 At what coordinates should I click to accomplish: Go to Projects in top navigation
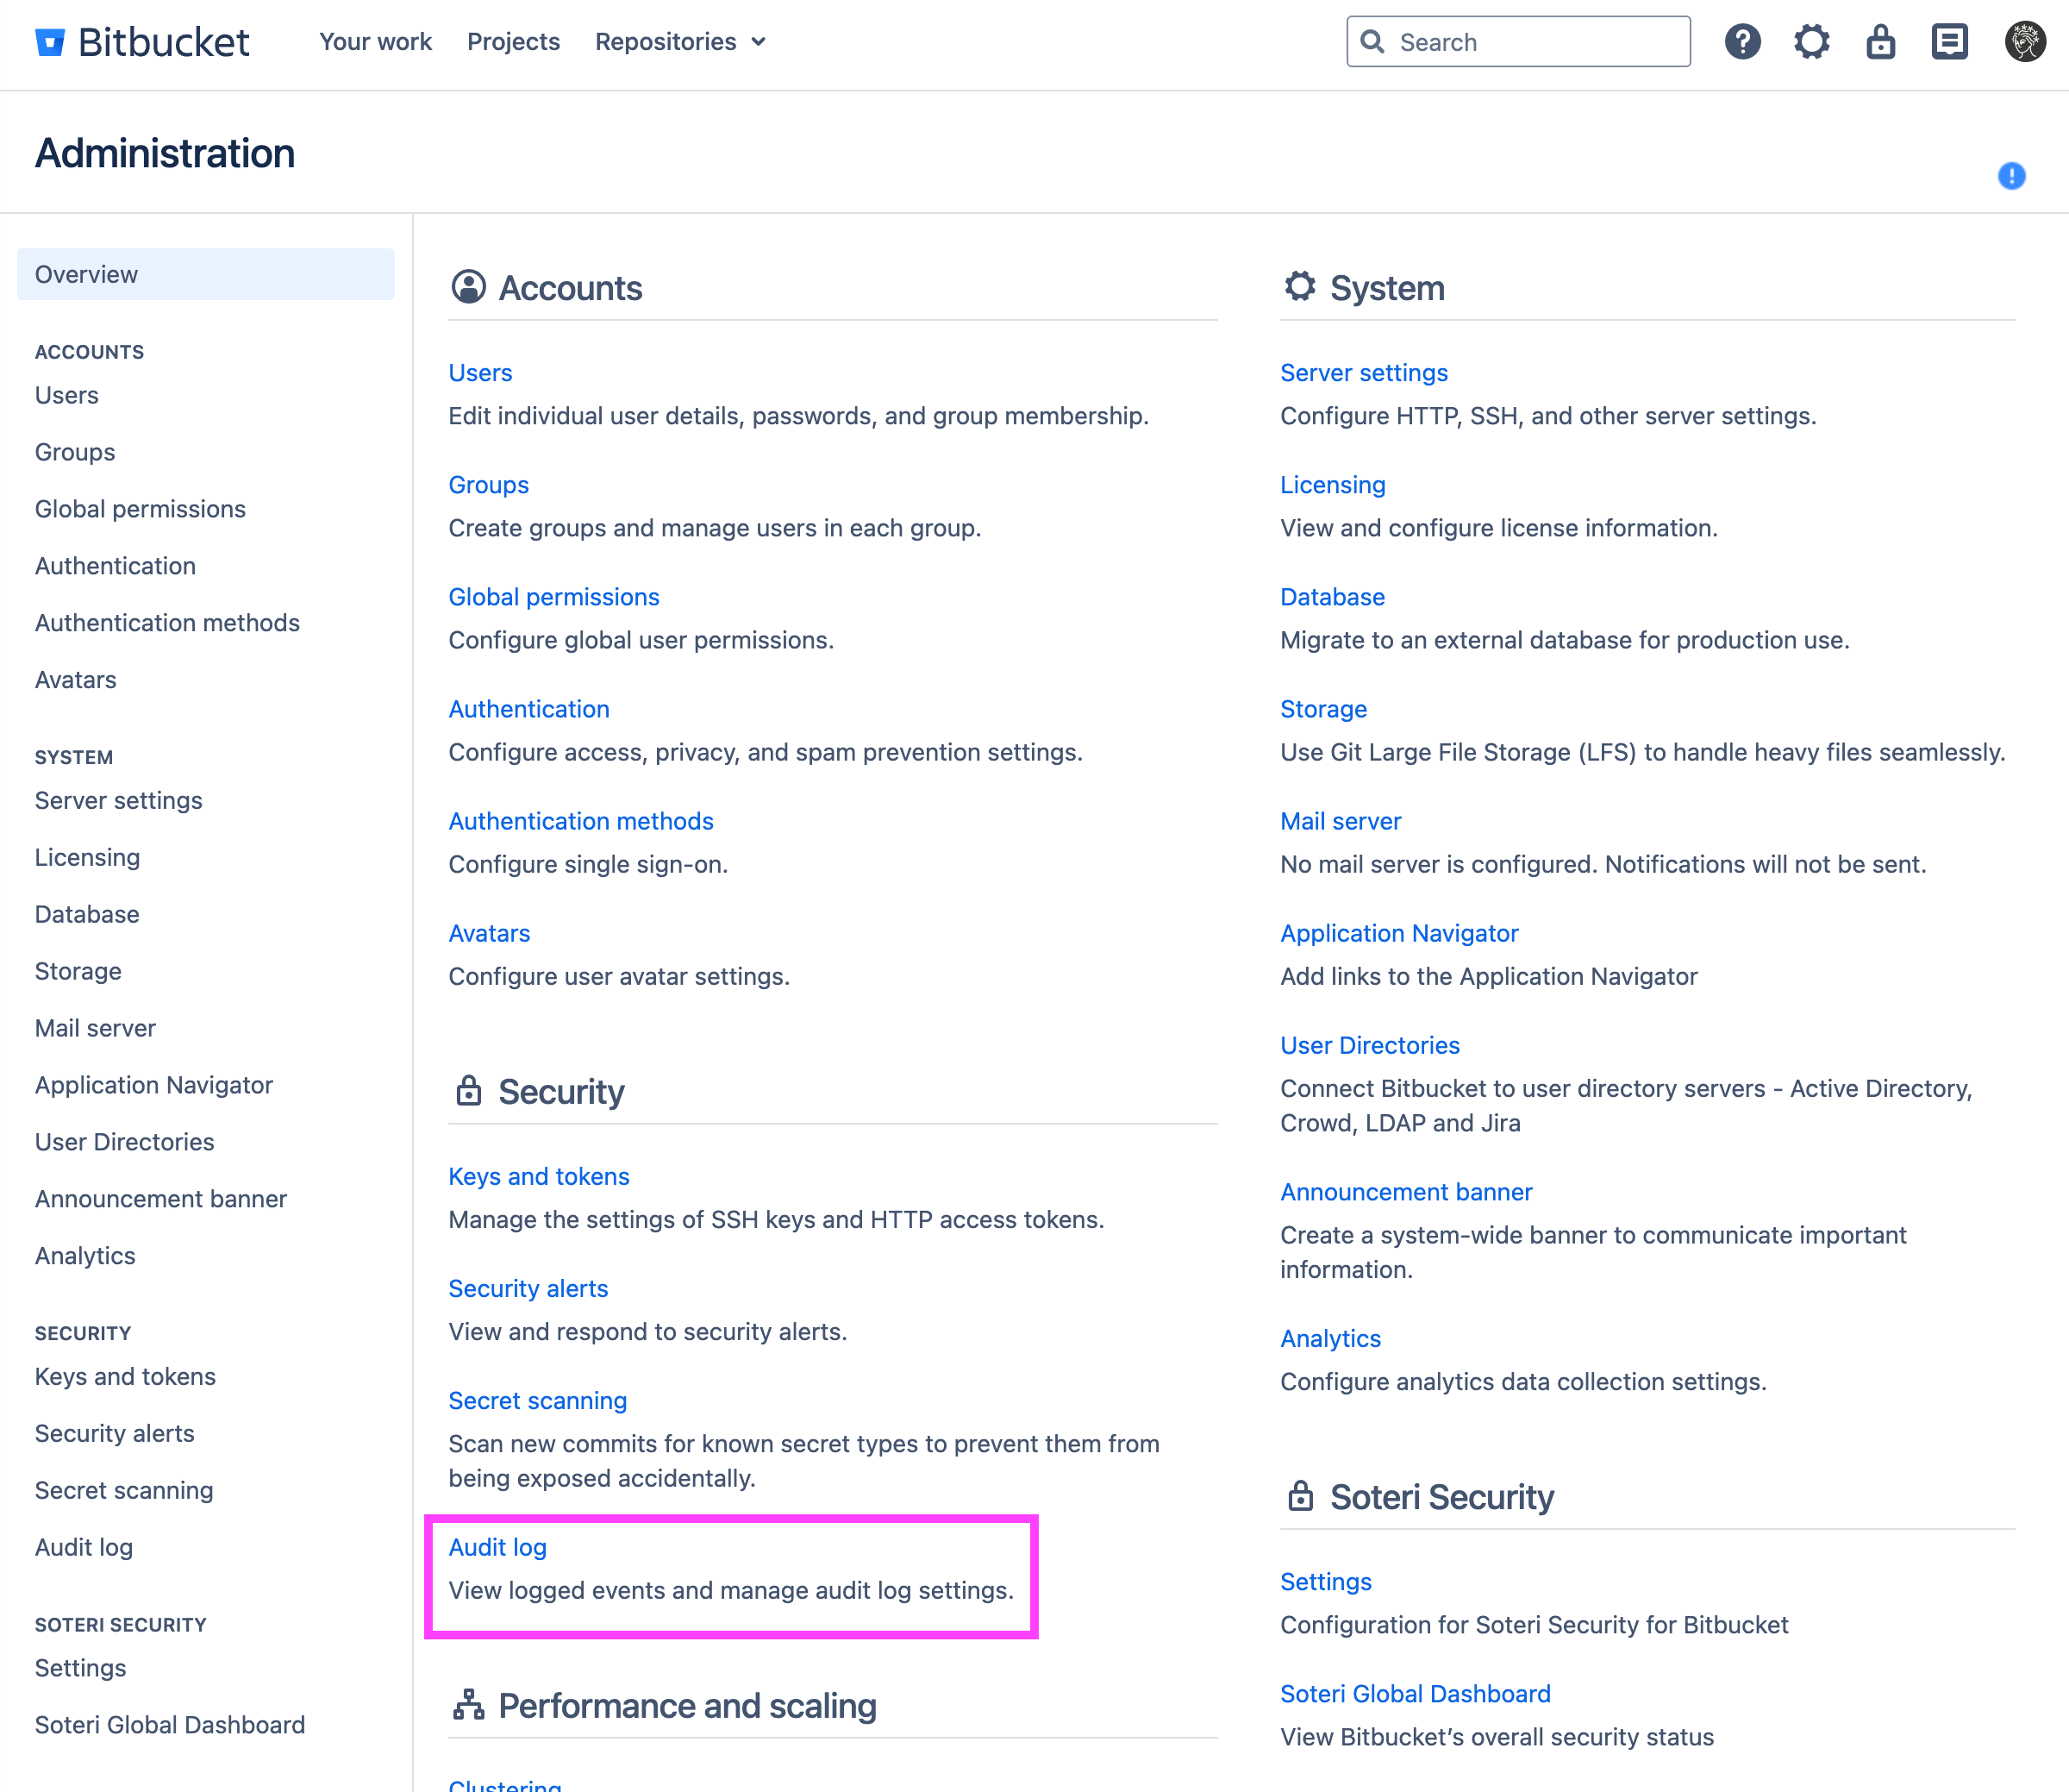pos(513,42)
